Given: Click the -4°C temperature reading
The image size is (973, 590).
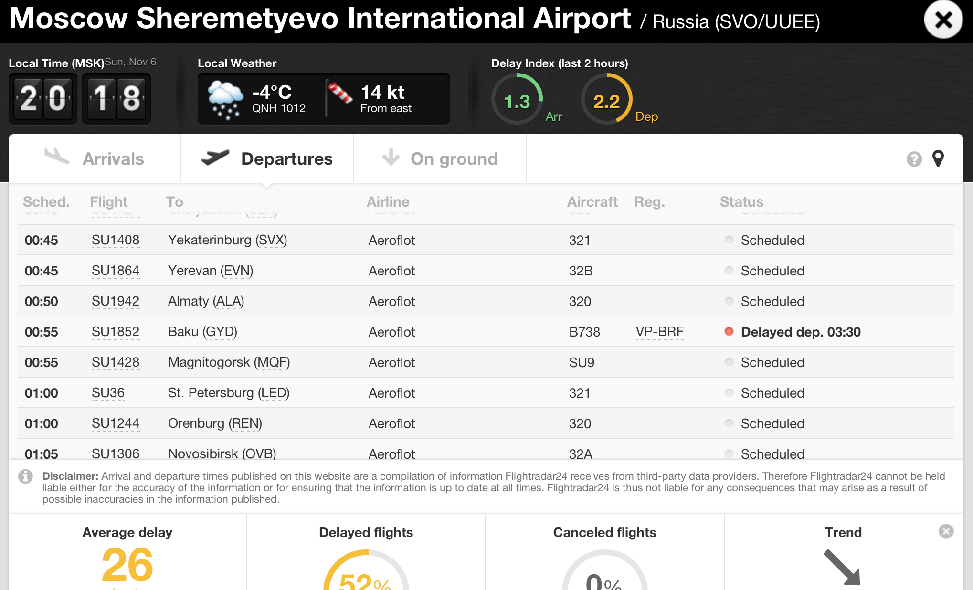Looking at the screenshot, I should click(x=272, y=92).
